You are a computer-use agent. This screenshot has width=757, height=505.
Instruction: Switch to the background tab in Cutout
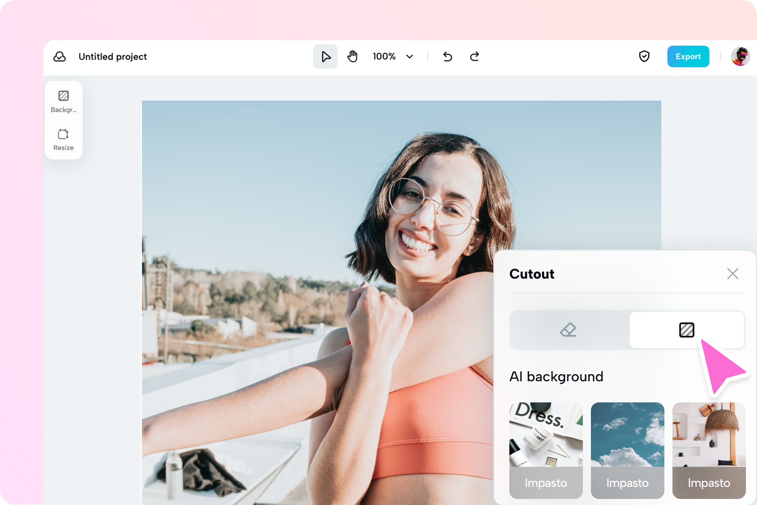tap(687, 330)
